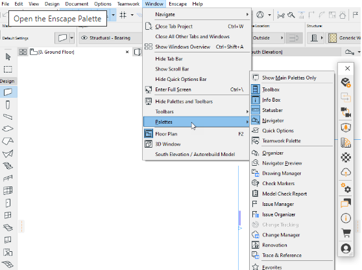
Task: Open the Trace & Reference palette
Action: 292,255
